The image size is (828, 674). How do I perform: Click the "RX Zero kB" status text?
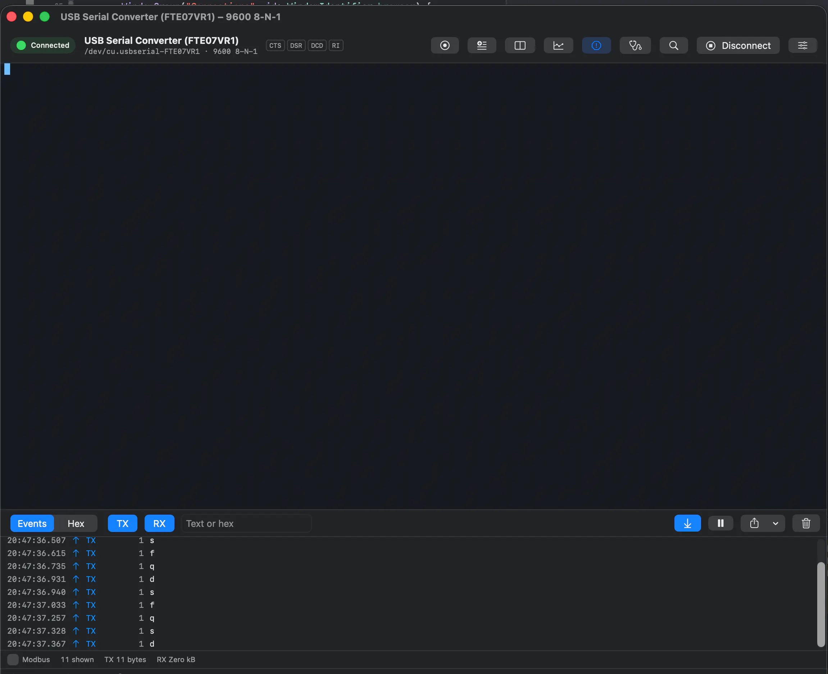176,659
